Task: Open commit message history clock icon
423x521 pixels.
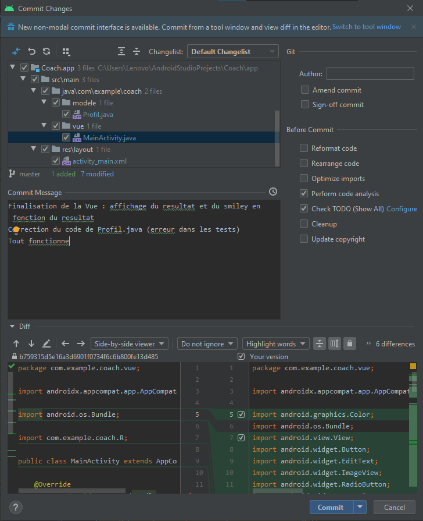Action: (x=273, y=192)
